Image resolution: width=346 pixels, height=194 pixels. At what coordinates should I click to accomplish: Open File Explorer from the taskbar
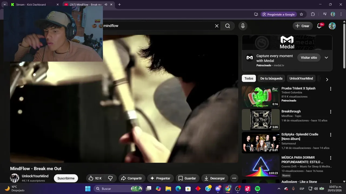click(x=168, y=189)
